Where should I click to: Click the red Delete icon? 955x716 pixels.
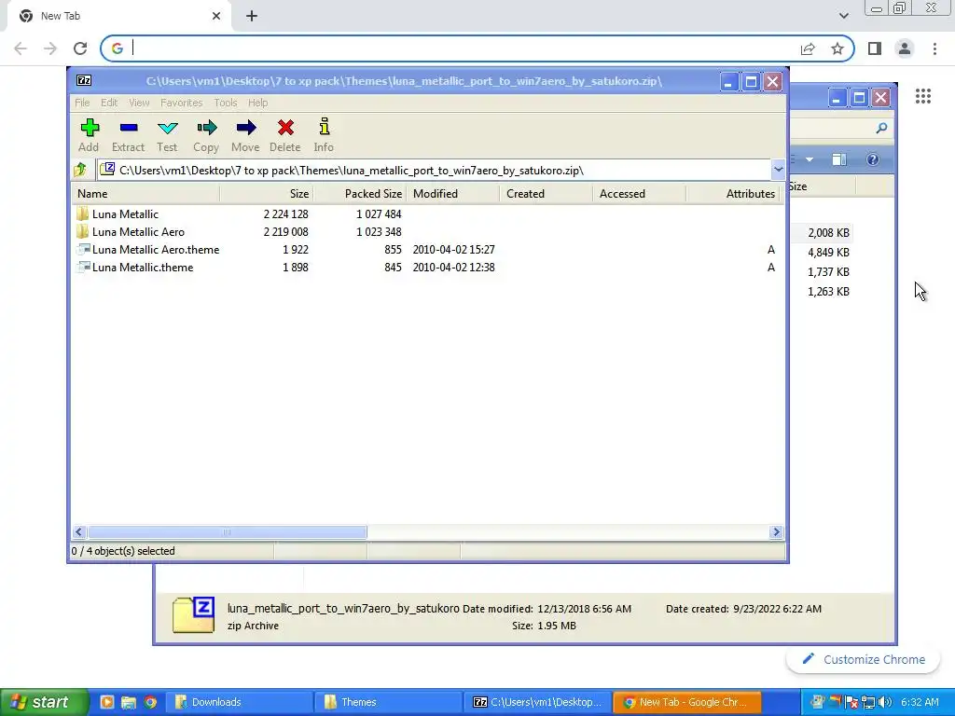(x=285, y=135)
